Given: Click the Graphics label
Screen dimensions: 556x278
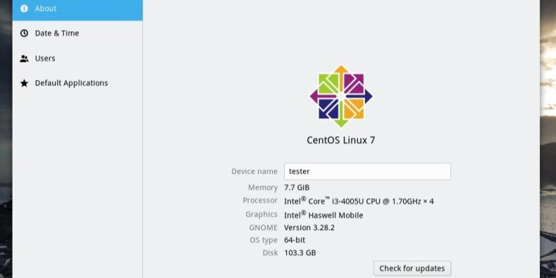Looking at the screenshot, I should 261,214.
